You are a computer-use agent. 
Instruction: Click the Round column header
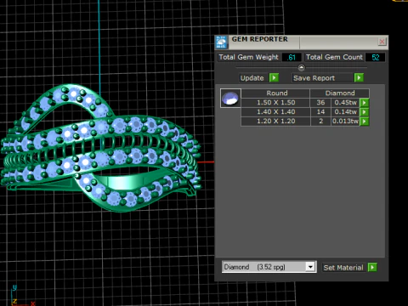click(x=275, y=93)
